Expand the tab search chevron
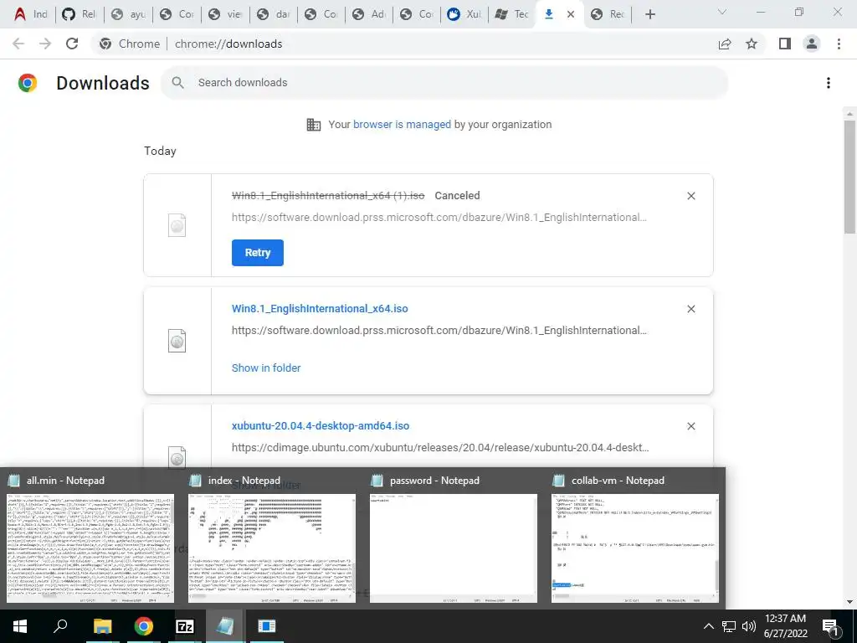This screenshot has width=857, height=643. point(721,12)
